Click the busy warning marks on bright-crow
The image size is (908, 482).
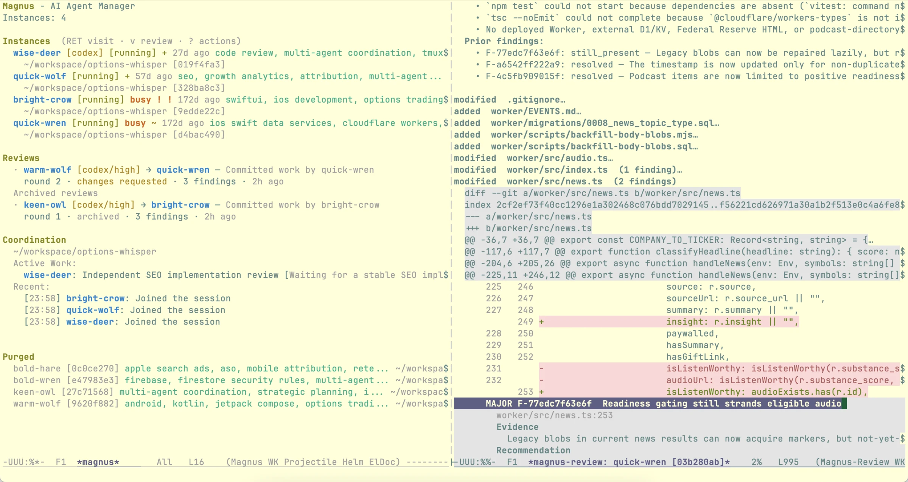click(x=165, y=100)
